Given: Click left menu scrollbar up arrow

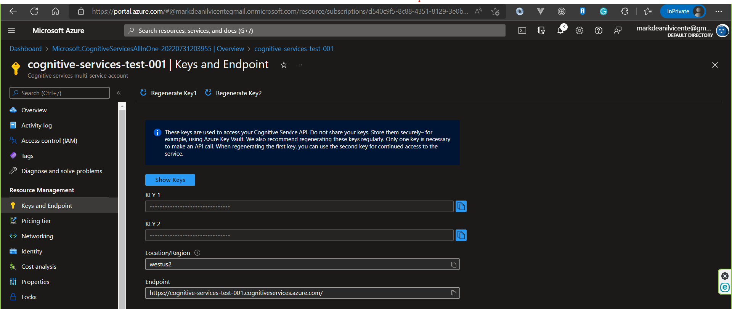Looking at the screenshot, I should coord(122,106).
